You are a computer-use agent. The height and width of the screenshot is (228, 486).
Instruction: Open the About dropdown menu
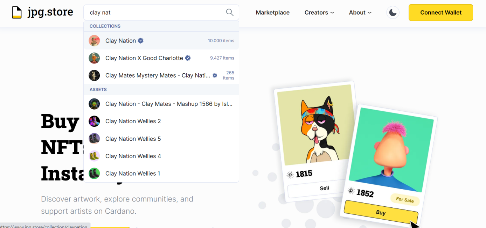(360, 13)
